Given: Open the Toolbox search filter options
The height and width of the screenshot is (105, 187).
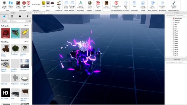Looking at the screenshot, I should (x=30, y=21).
